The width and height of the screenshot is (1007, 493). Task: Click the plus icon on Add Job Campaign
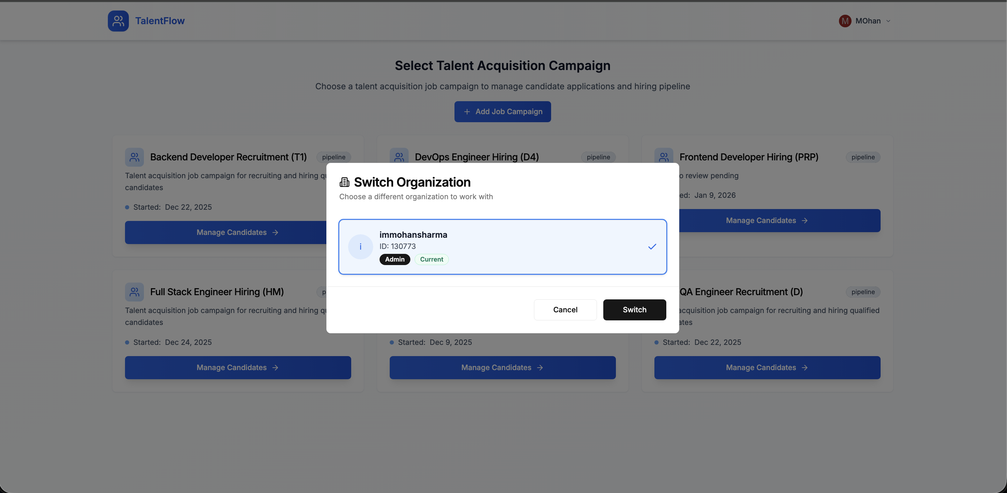point(467,112)
